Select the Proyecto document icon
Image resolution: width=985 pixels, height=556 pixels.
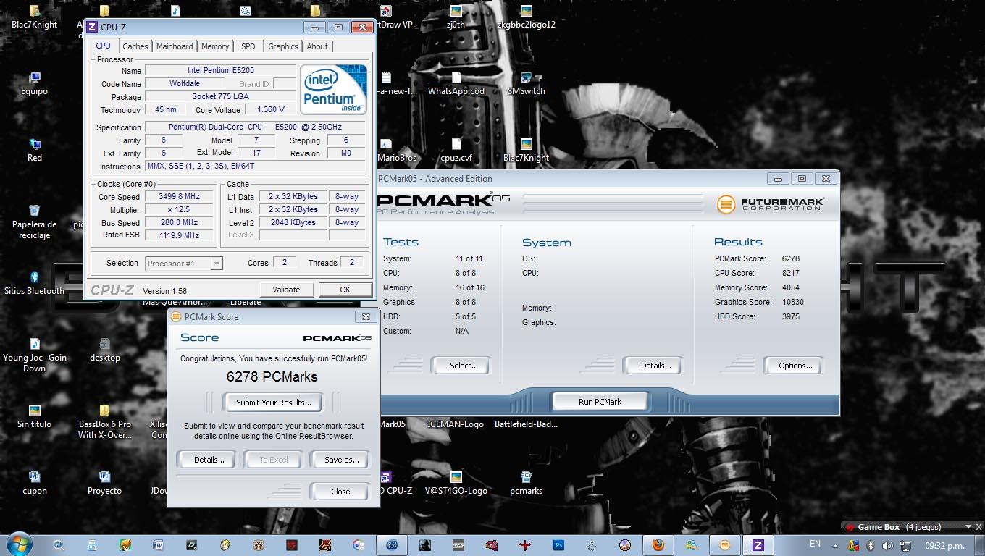104,483
